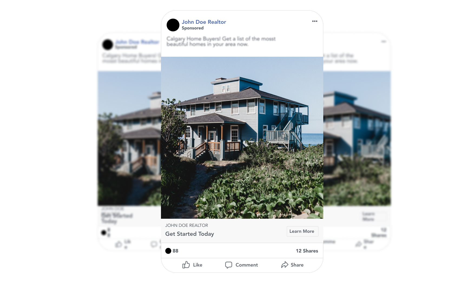Click the black reaction circle beside 88
The height and width of the screenshot is (283, 458).
[168, 251]
